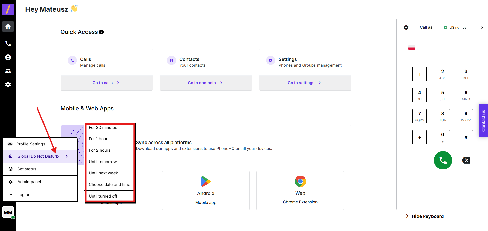This screenshot has width=488, height=231.
Task: Click the PhoneHQ logo in sidebar
Action: coord(8,10)
